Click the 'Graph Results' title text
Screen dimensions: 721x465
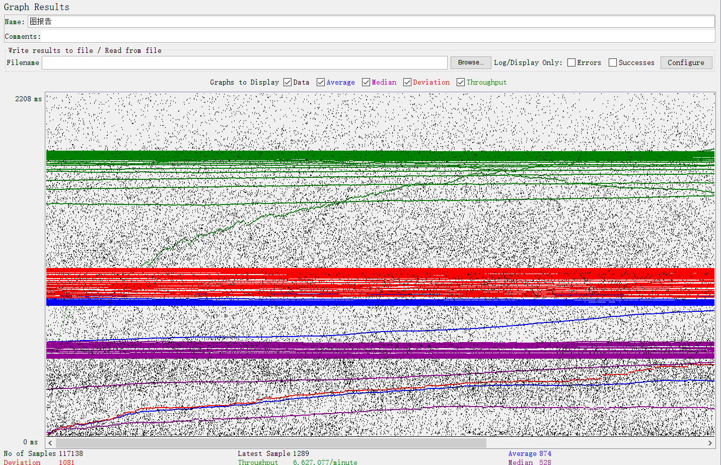click(x=37, y=7)
